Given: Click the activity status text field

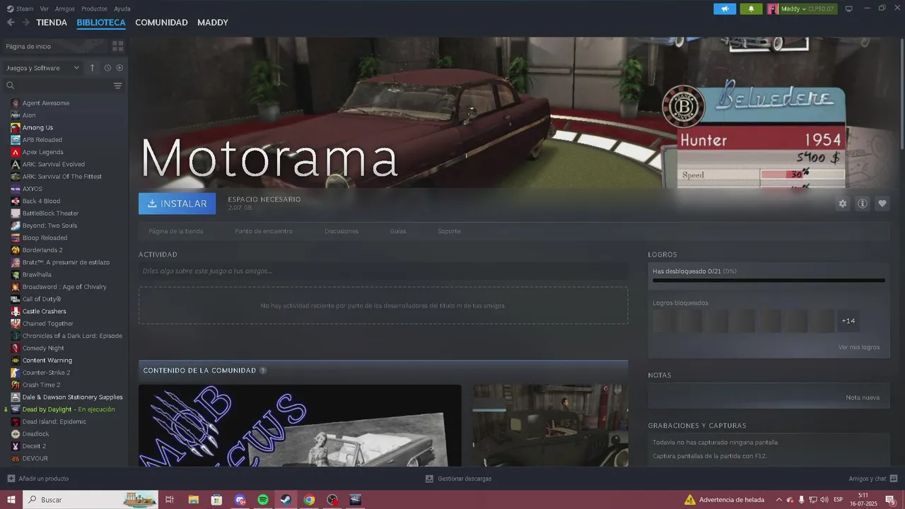Looking at the screenshot, I should point(383,271).
